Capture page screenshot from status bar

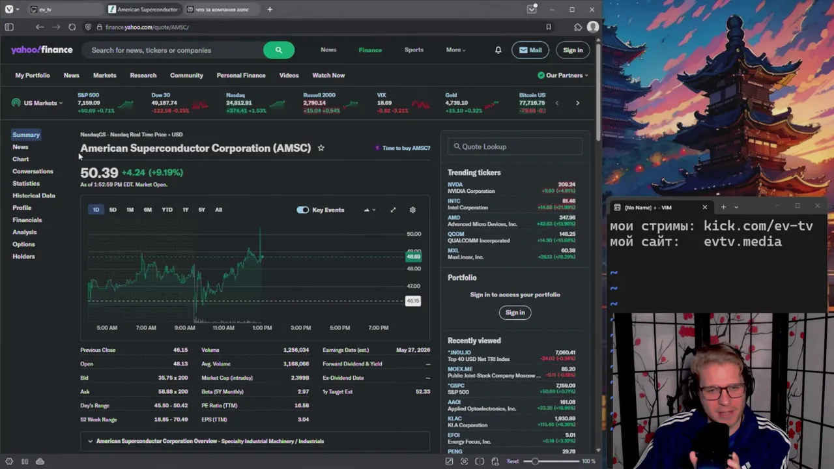point(464,461)
